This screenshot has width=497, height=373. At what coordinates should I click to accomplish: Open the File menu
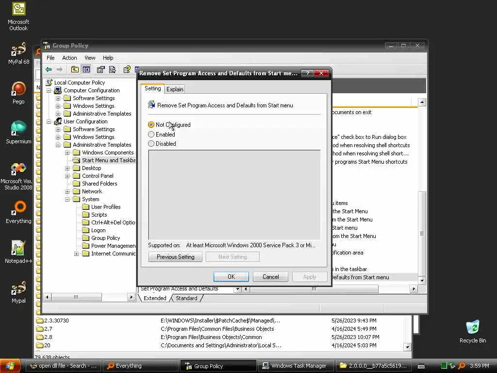click(50, 58)
